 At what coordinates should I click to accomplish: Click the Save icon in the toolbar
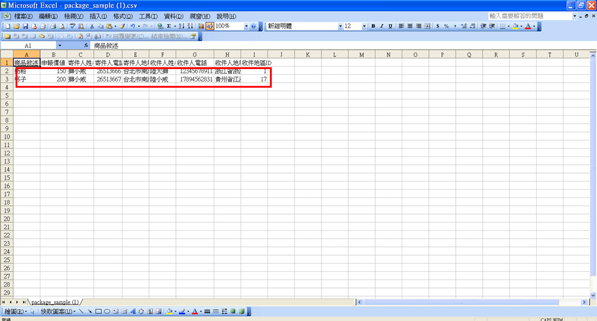tap(25, 27)
